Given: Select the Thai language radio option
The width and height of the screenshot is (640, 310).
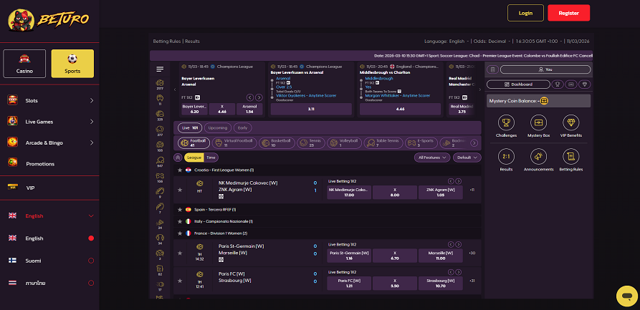Looking at the screenshot, I should click(91, 283).
